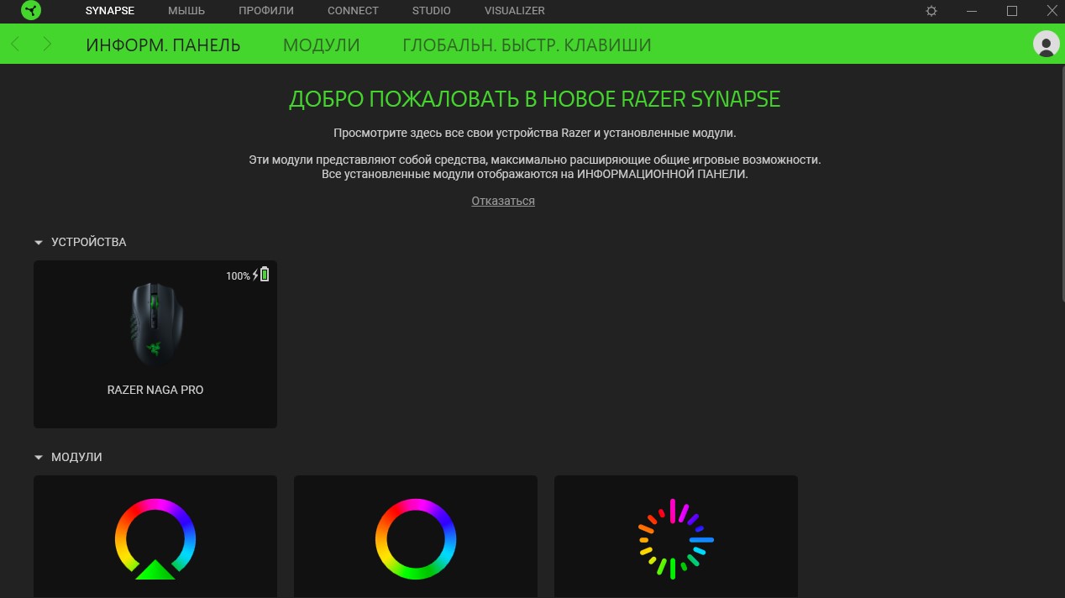Collapse the УСТРОЙСТВА section
The width and height of the screenshot is (1065, 598).
[38, 243]
